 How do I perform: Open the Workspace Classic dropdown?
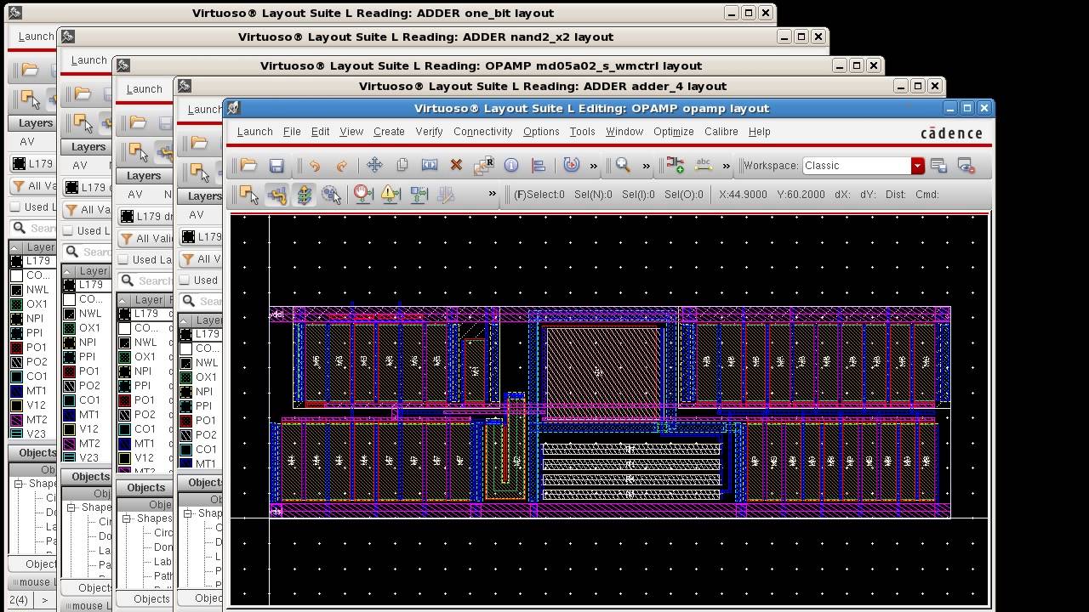click(x=917, y=166)
